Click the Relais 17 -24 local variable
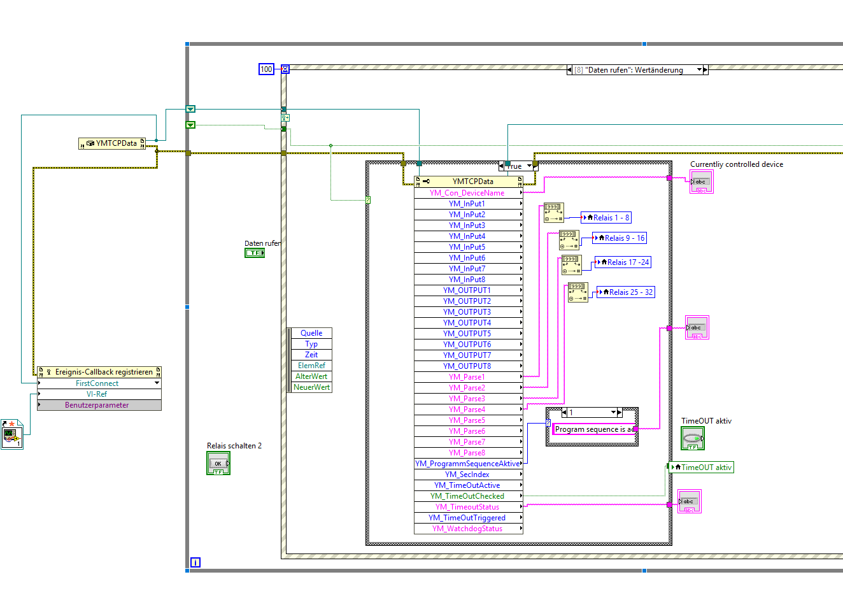Screen dimensions: 843x614 (x=623, y=262)
